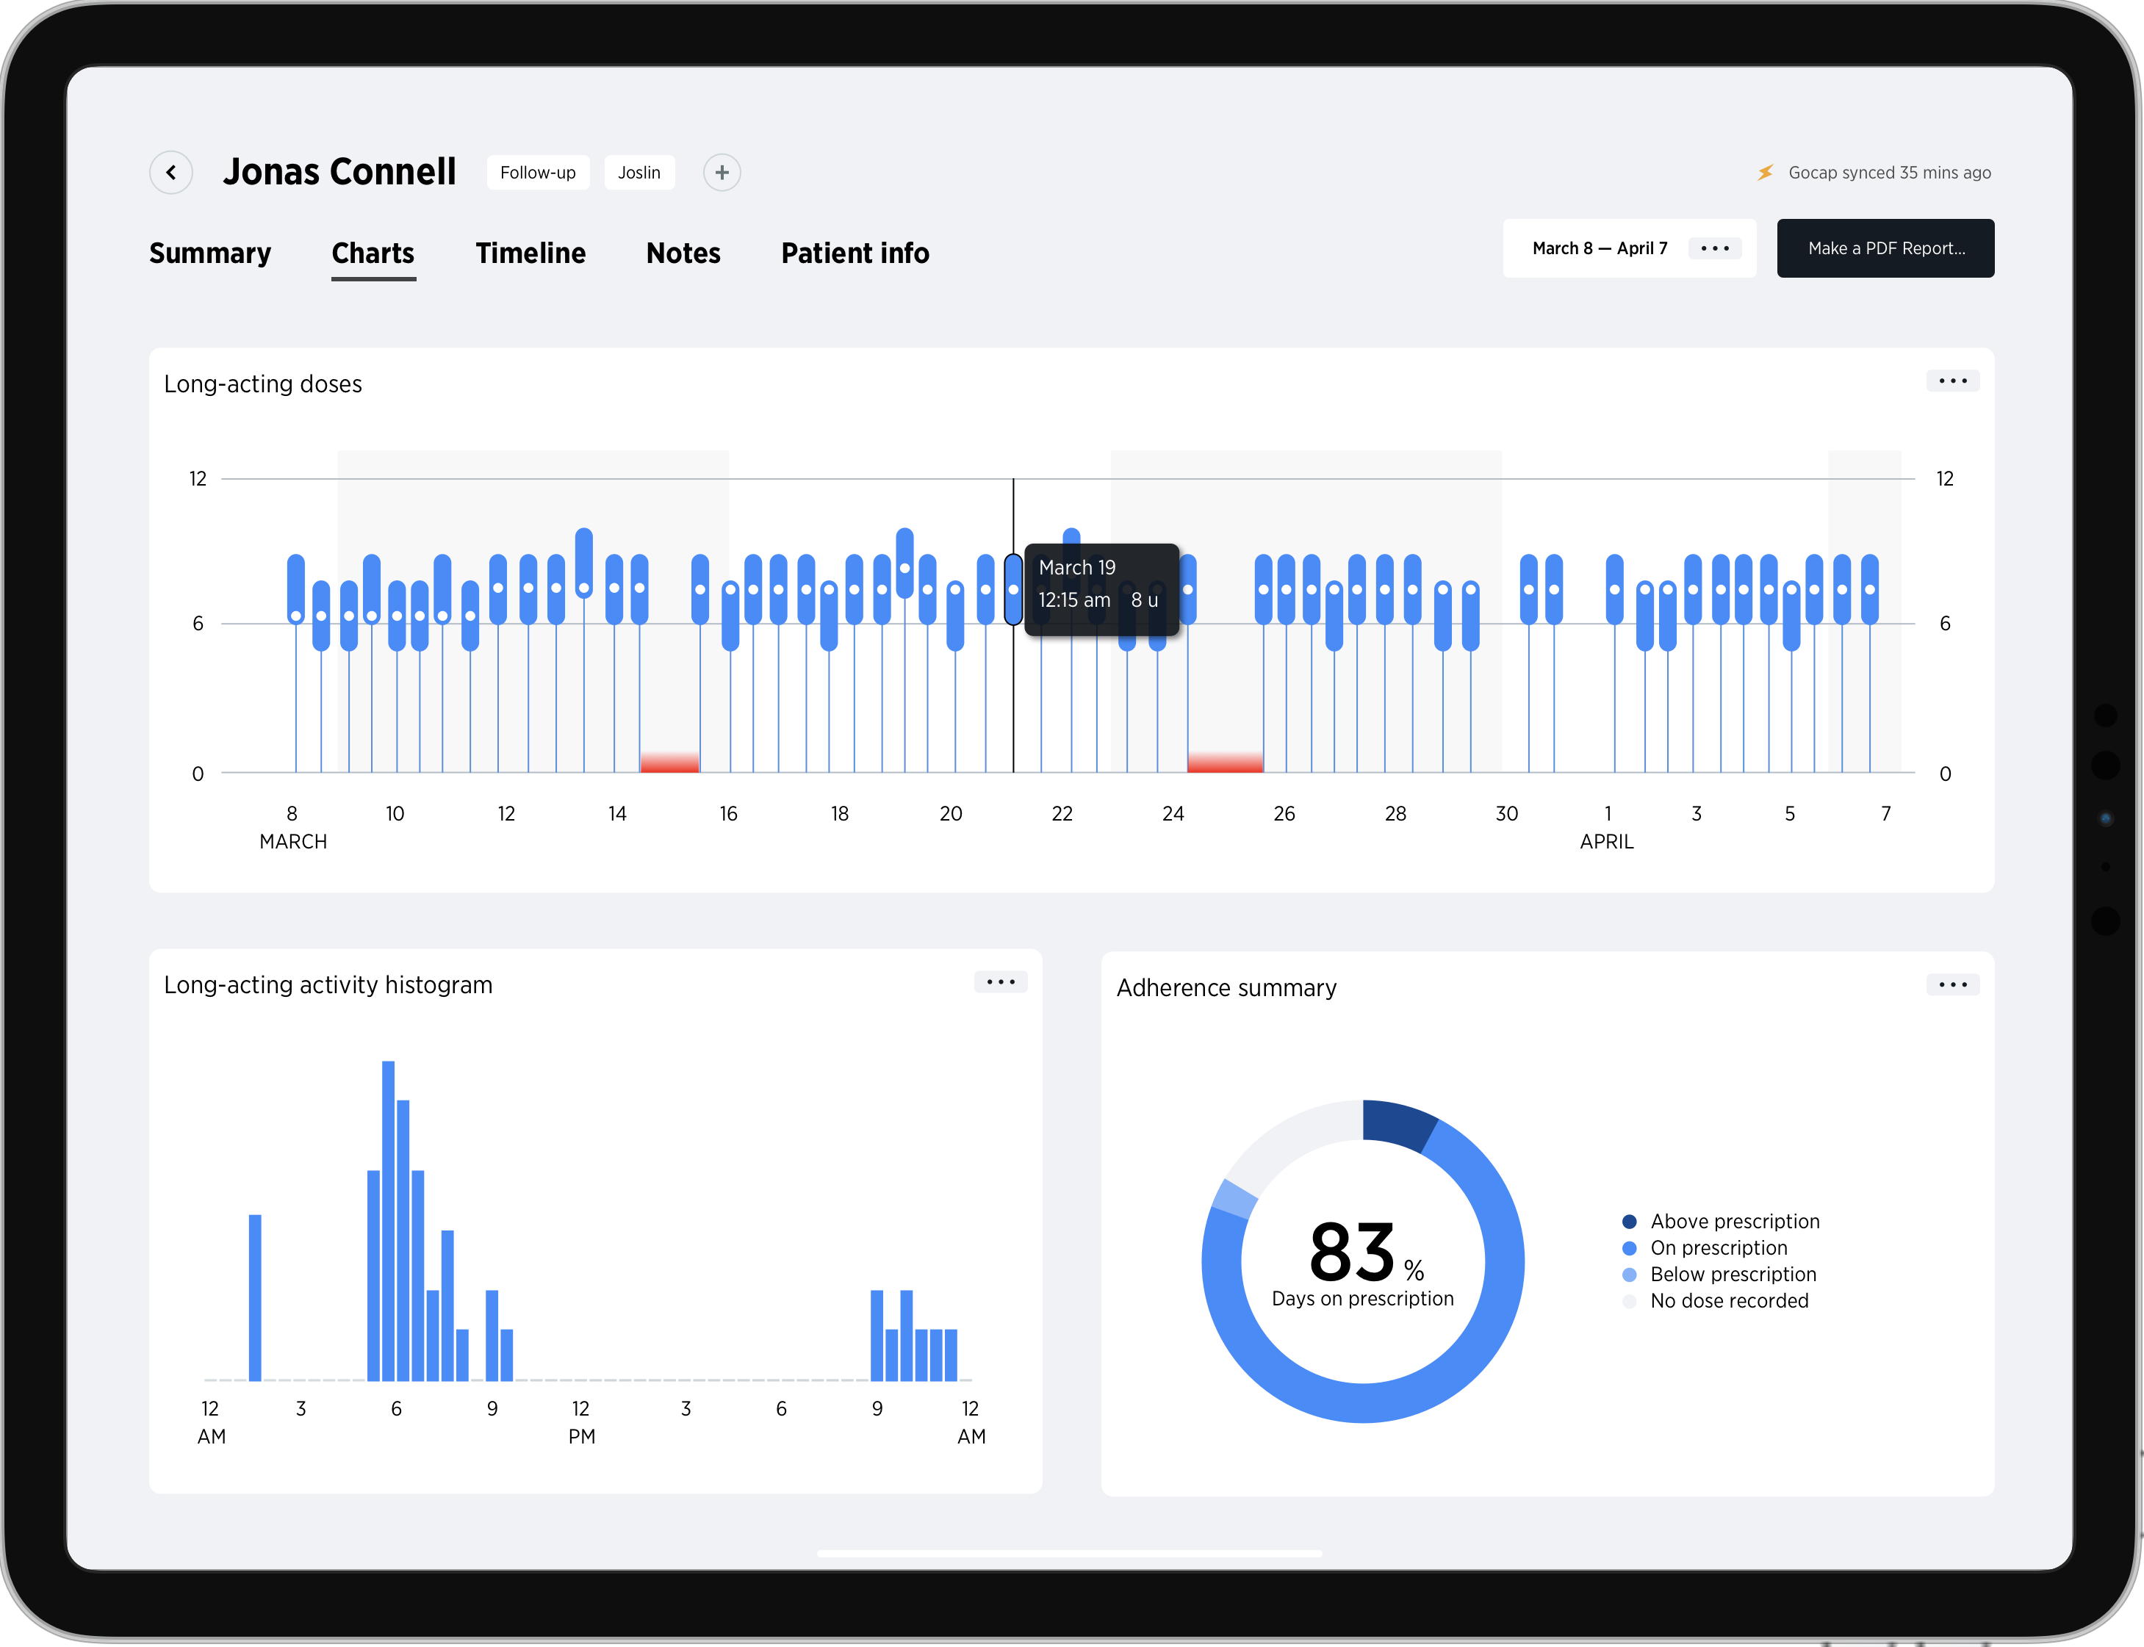Switch to the Summary tab
Viewport: 2144px width, 1647px height.
click(210, 254)
